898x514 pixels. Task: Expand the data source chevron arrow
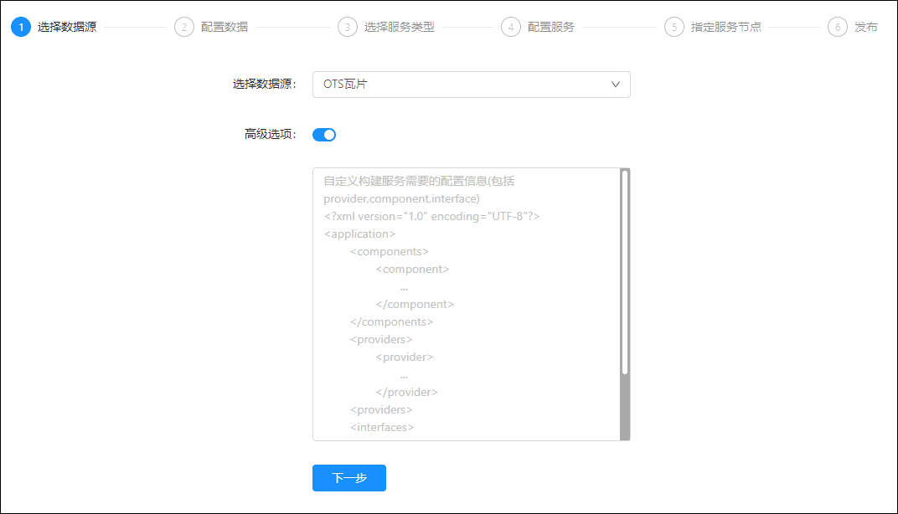[616, 85]
